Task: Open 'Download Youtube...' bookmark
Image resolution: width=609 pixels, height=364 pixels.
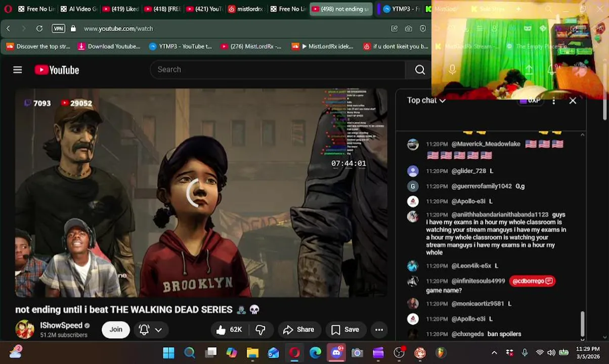Action: click(x=109, y=47)
